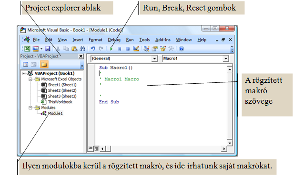Open the Help menu
The height and width of the screenshot is (177, 293).
point(202,40)
